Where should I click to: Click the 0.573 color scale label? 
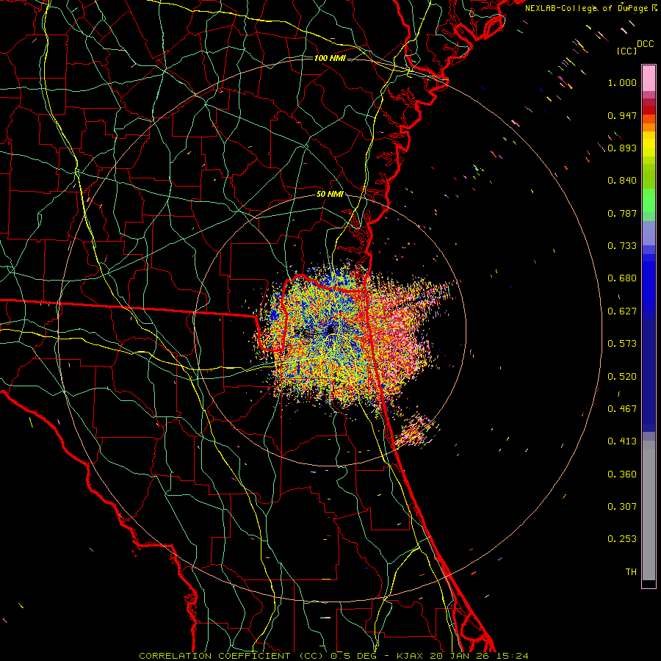point(622,344)
